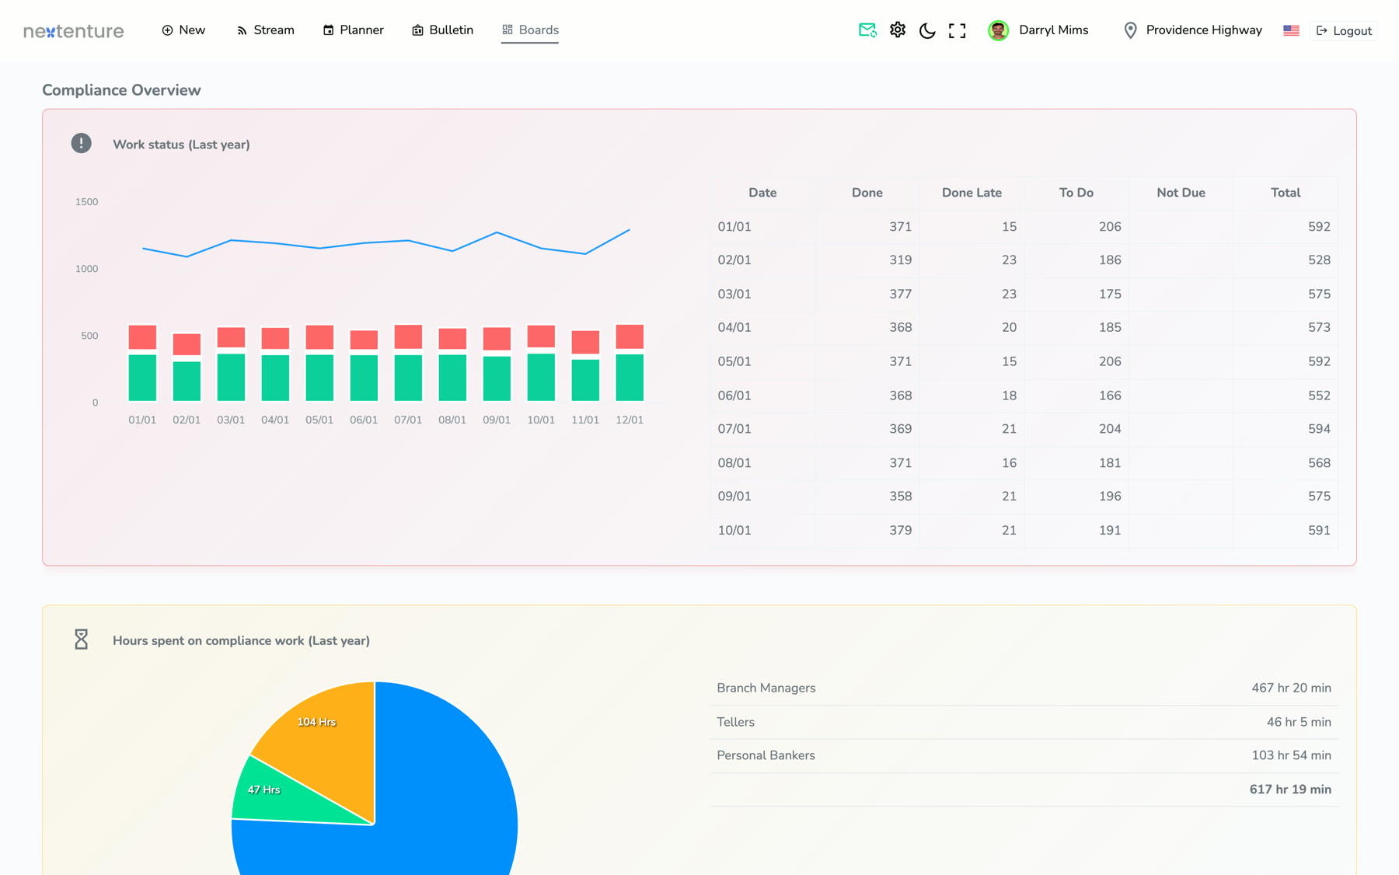Screen dimensions: 1399x875
Task: Click the 12/01 bar in chart
Action: [x=630, y=363]
